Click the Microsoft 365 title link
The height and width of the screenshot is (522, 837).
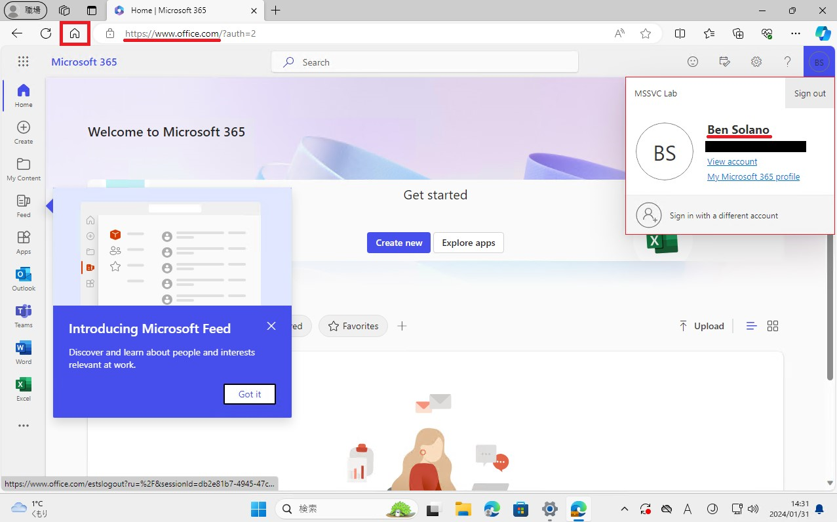point(84,62)
